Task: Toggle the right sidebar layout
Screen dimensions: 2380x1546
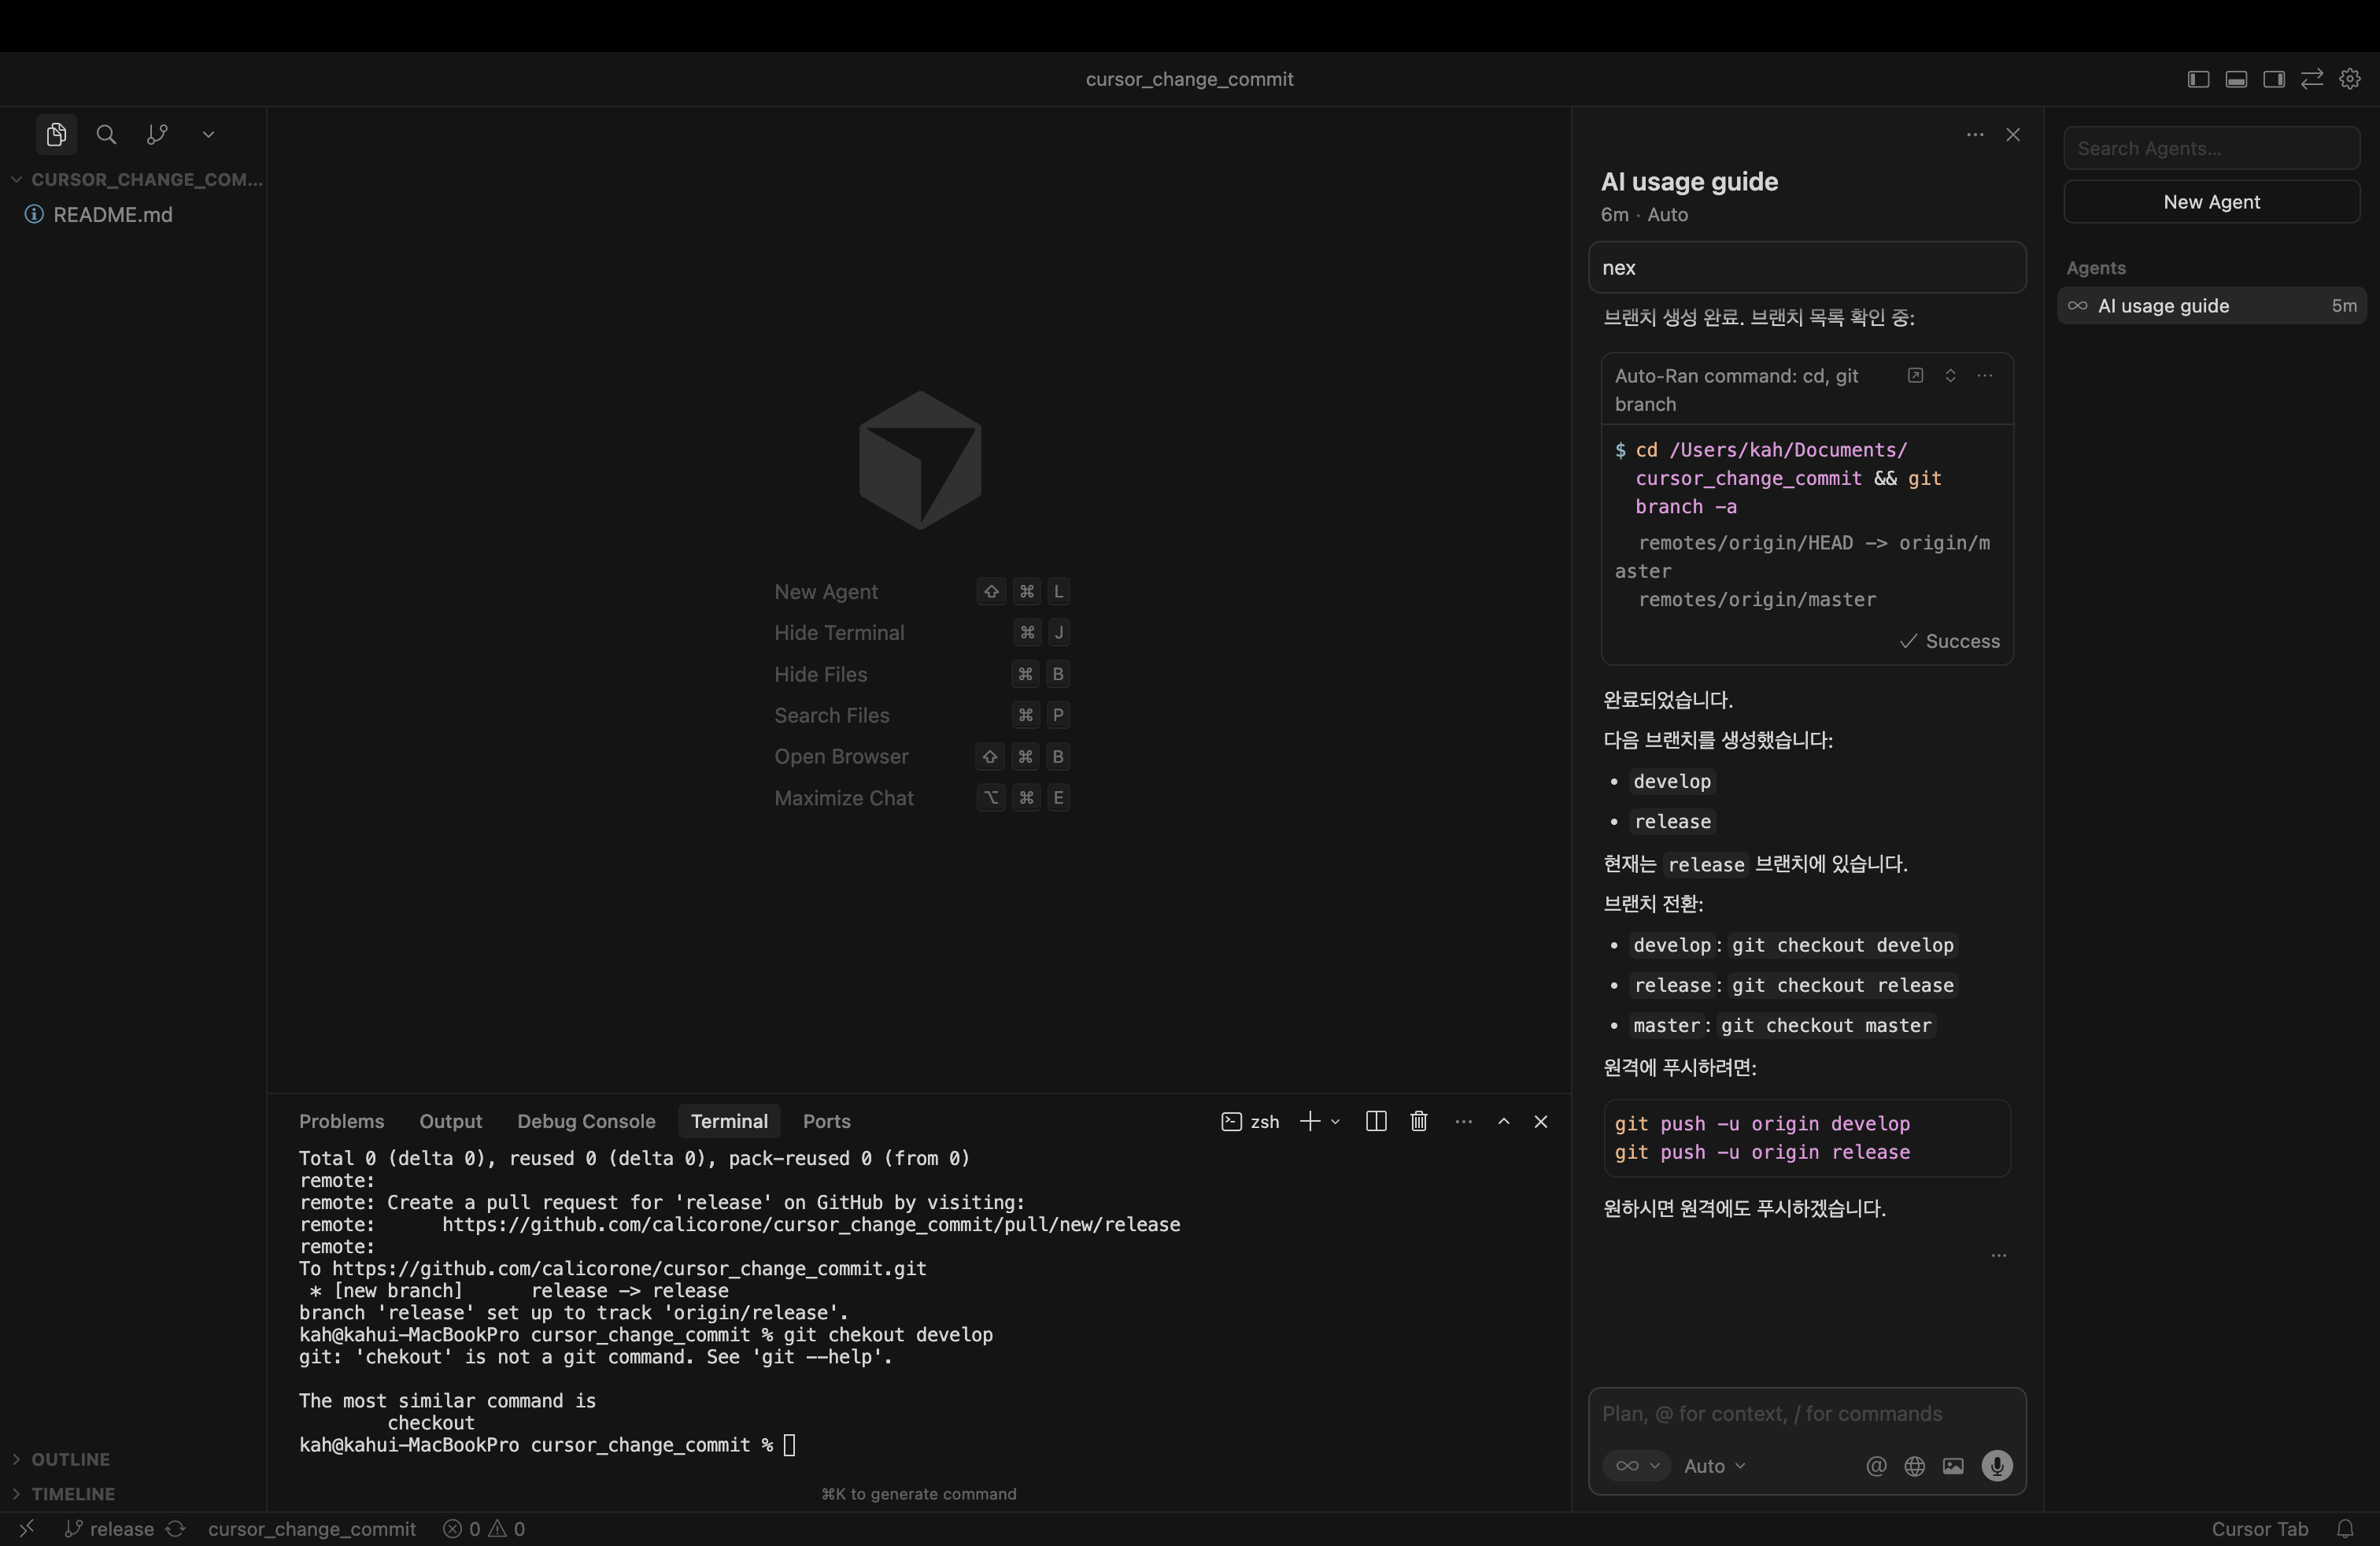Action: 2274,79
